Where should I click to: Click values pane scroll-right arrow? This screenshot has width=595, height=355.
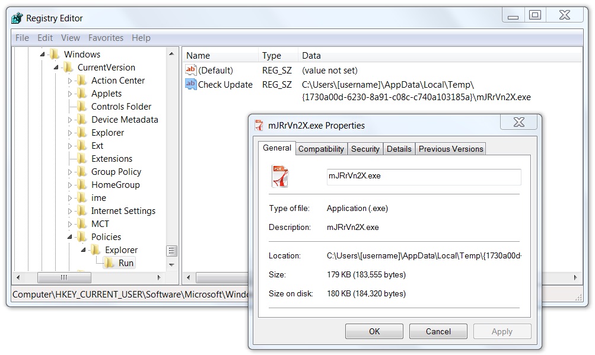click(575, 277)
